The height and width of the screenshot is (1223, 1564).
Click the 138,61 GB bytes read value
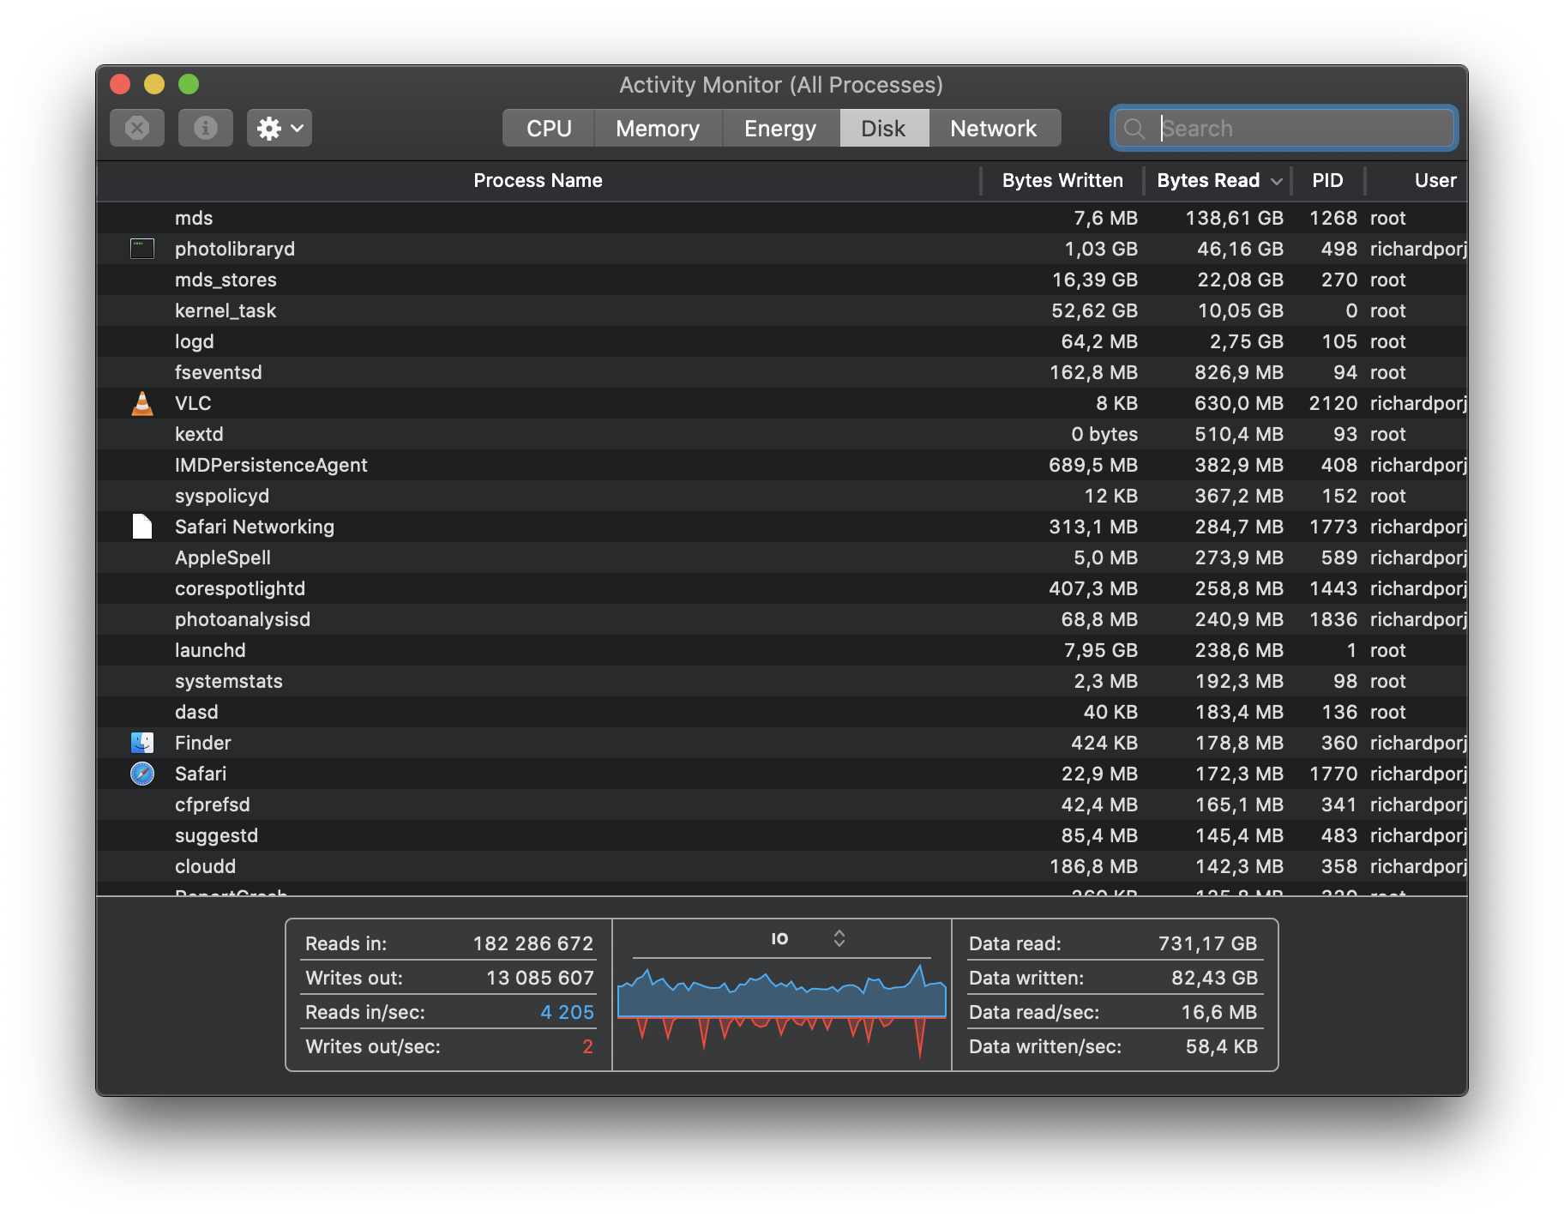(1235, 218)
